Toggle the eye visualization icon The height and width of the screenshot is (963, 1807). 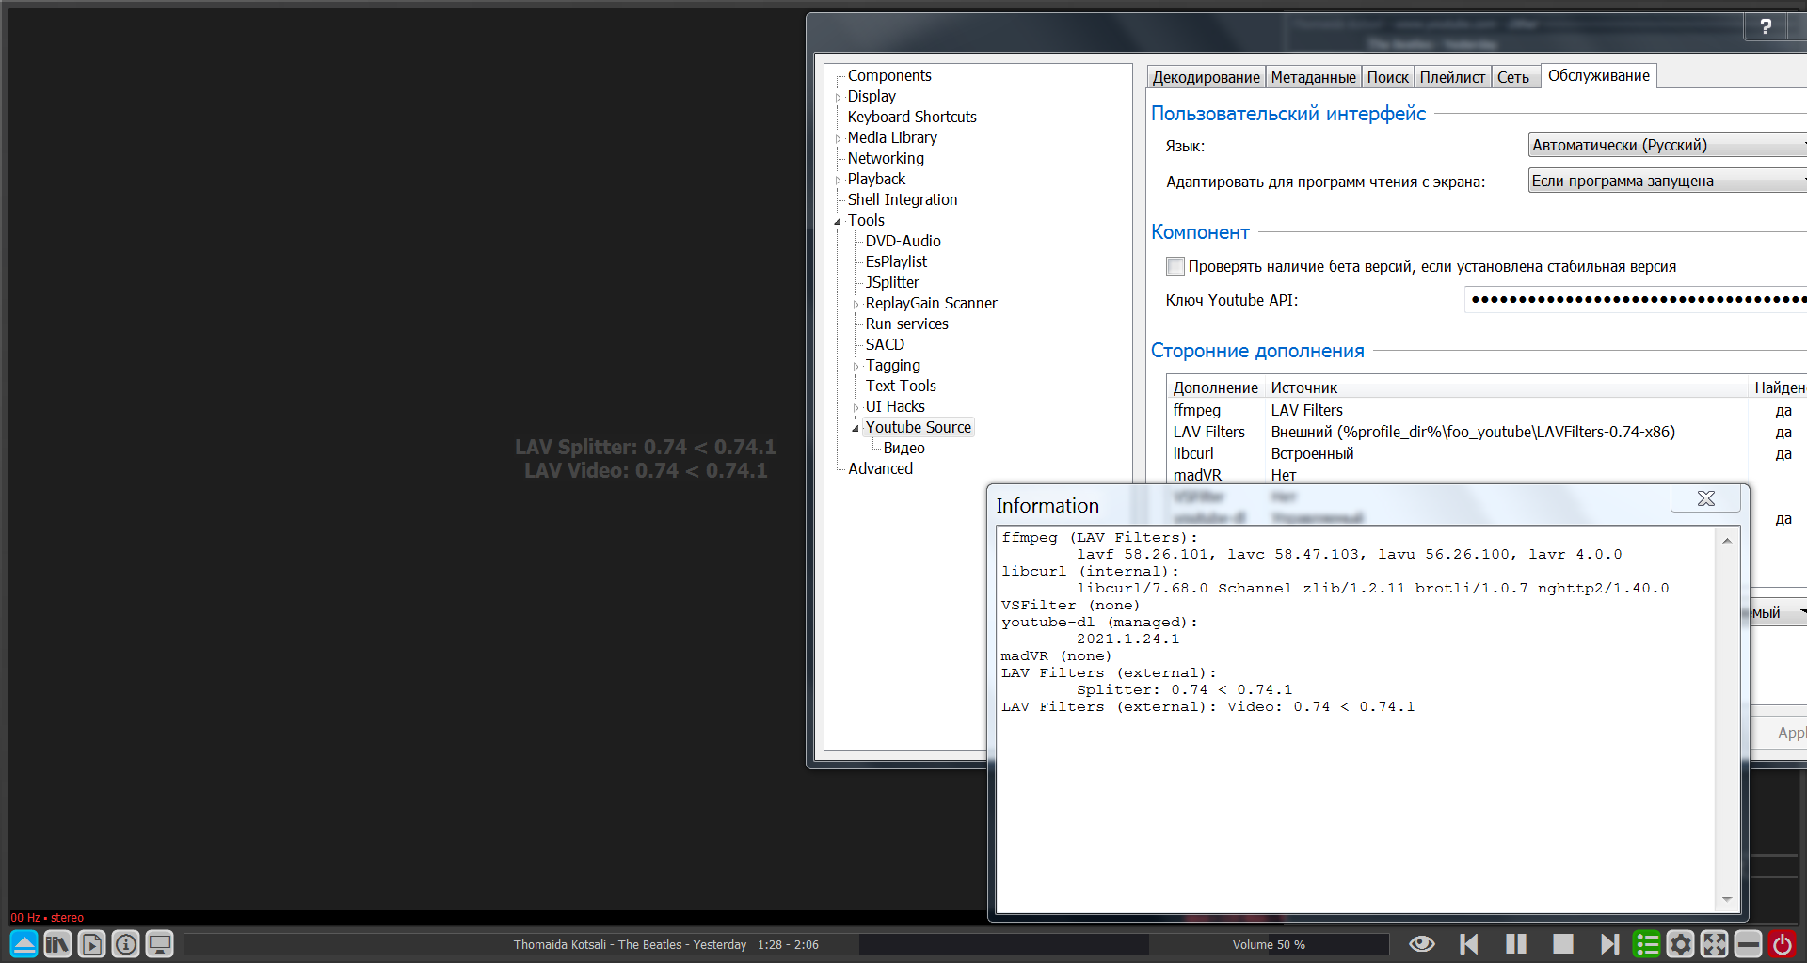pyautogui.click(x=1422, y=943)
